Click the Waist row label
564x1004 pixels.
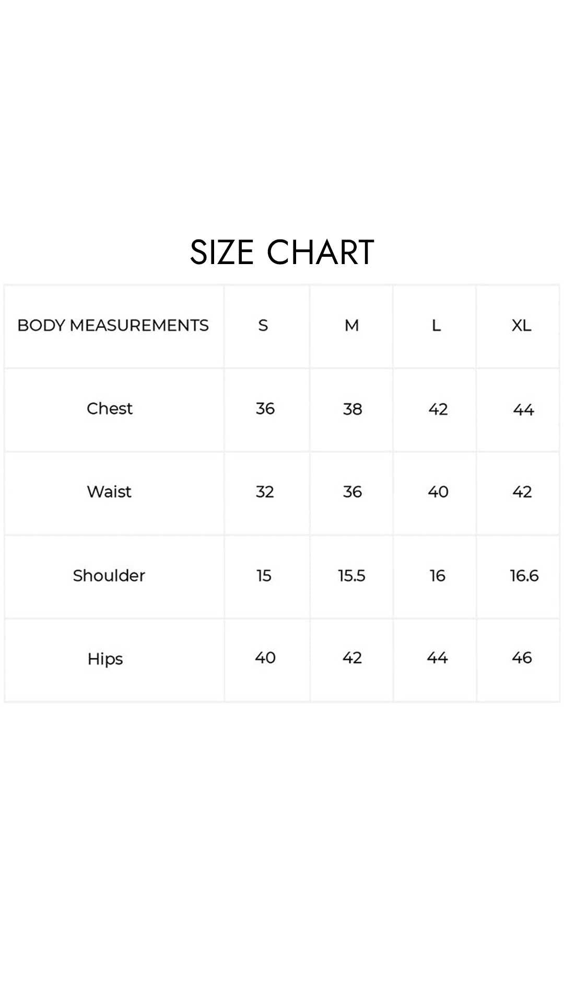109,492
